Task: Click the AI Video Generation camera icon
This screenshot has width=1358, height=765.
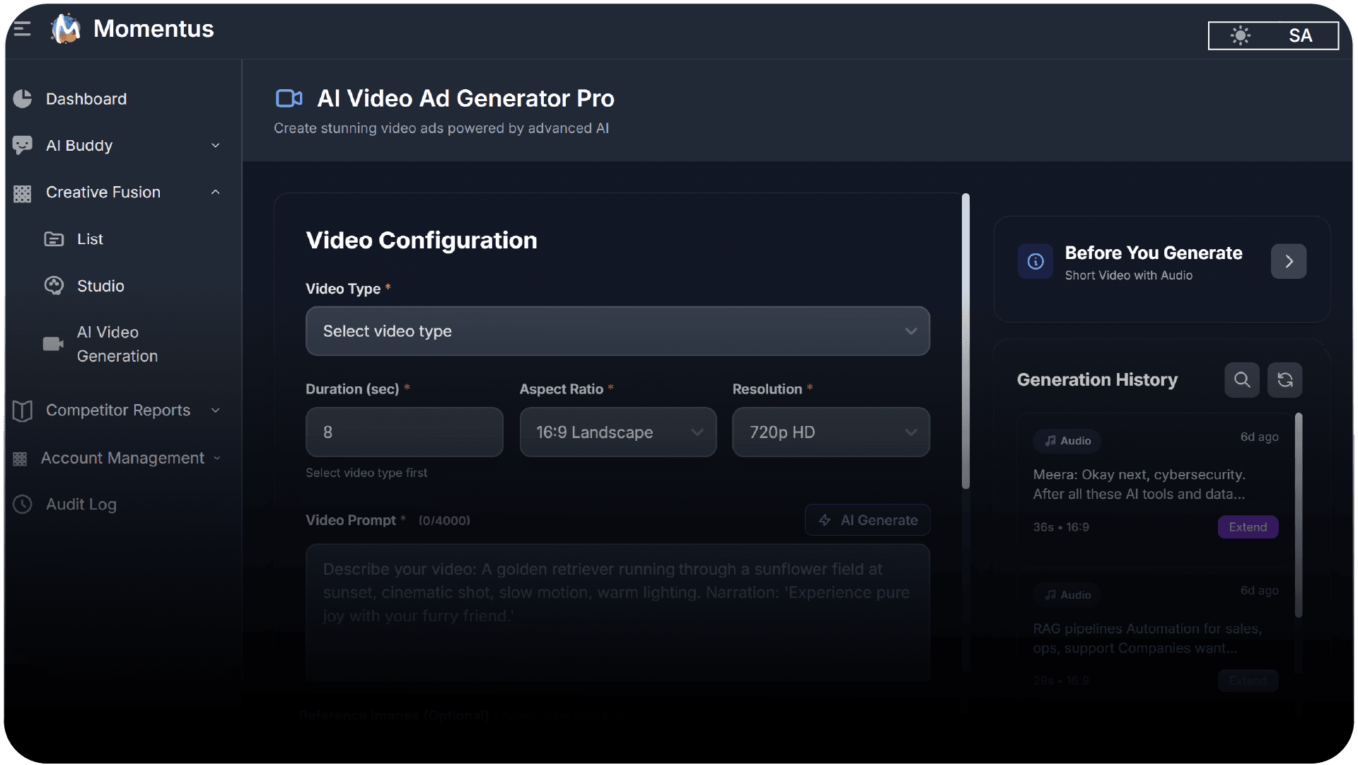Action: pos(53,344)
